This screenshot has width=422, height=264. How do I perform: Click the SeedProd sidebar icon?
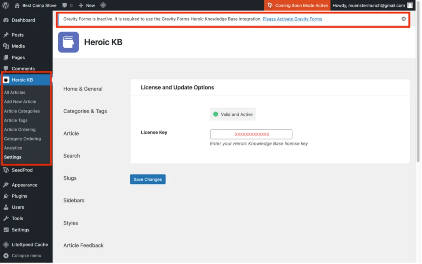click(x=6, y=170)
